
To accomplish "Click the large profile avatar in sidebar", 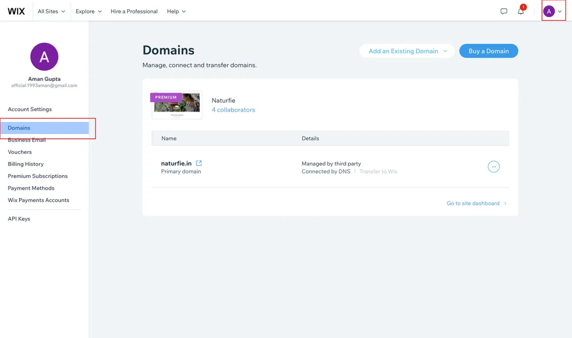I will tap(44, 57).
